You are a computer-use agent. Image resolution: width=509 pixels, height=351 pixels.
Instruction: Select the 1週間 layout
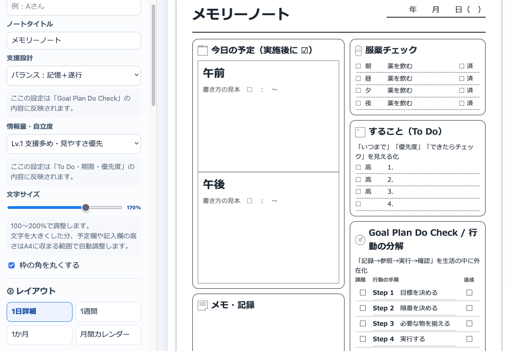coord(108,312)
